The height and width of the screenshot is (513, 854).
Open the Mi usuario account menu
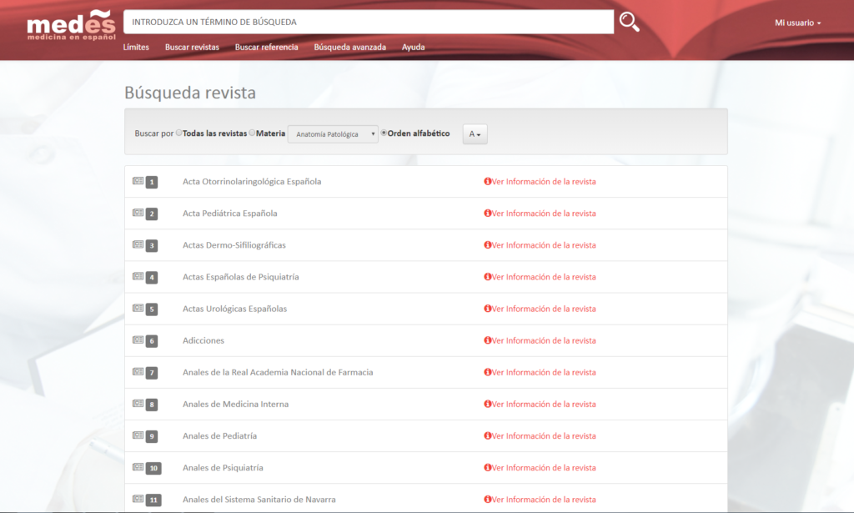tap(797, 23)
